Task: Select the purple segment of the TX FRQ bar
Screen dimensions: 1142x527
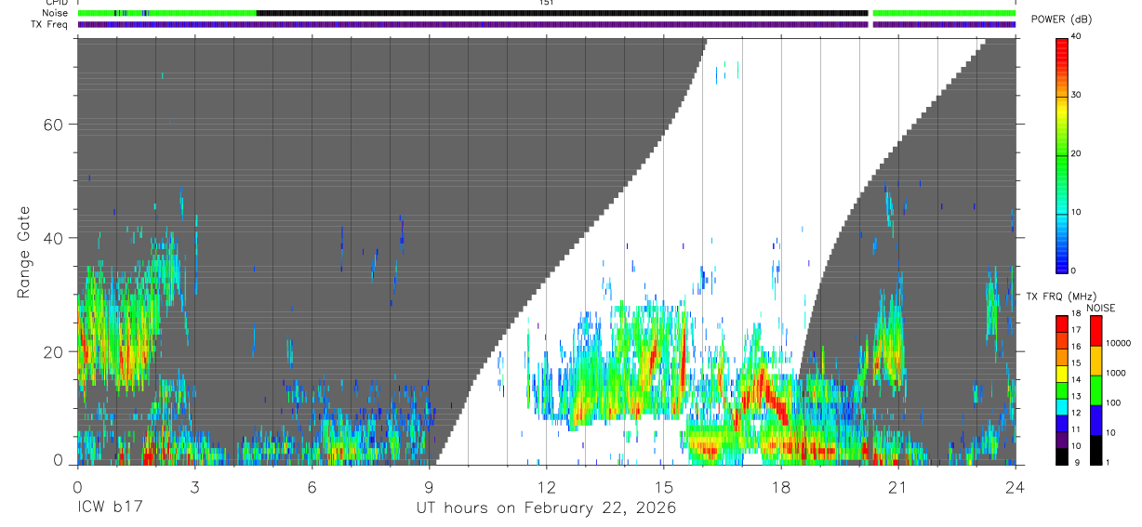Action: click(x=1062, y=438)
